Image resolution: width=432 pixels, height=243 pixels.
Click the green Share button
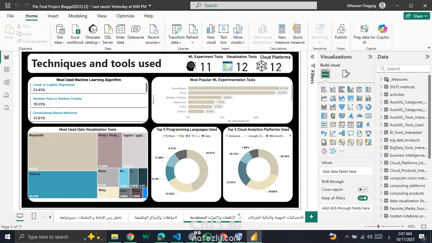[417, 16]
